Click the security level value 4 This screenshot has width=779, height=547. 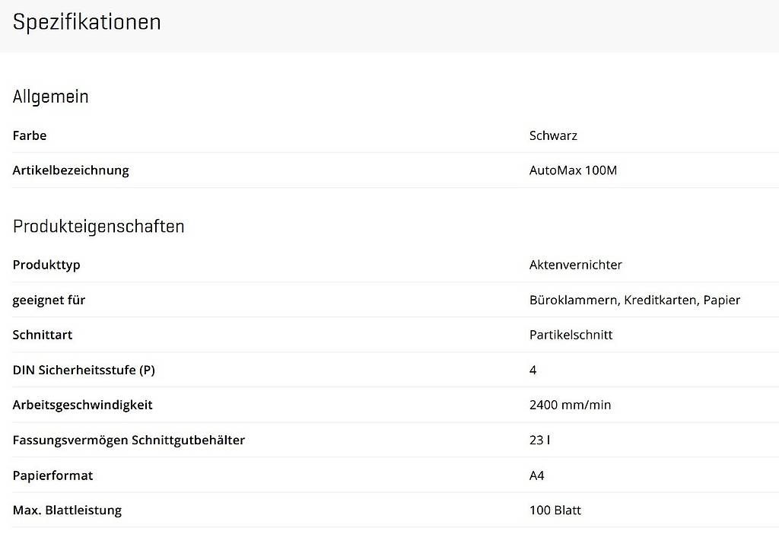pyautogui.click(x=533, y=370)
